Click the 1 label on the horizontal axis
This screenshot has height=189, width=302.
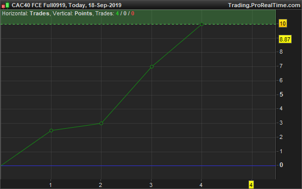(51, 185)
